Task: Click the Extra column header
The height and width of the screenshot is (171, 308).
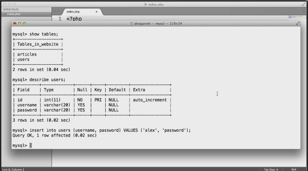Action: (139, 90)
